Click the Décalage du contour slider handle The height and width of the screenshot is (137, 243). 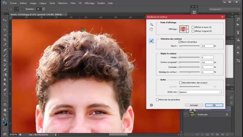coord(189,72)
